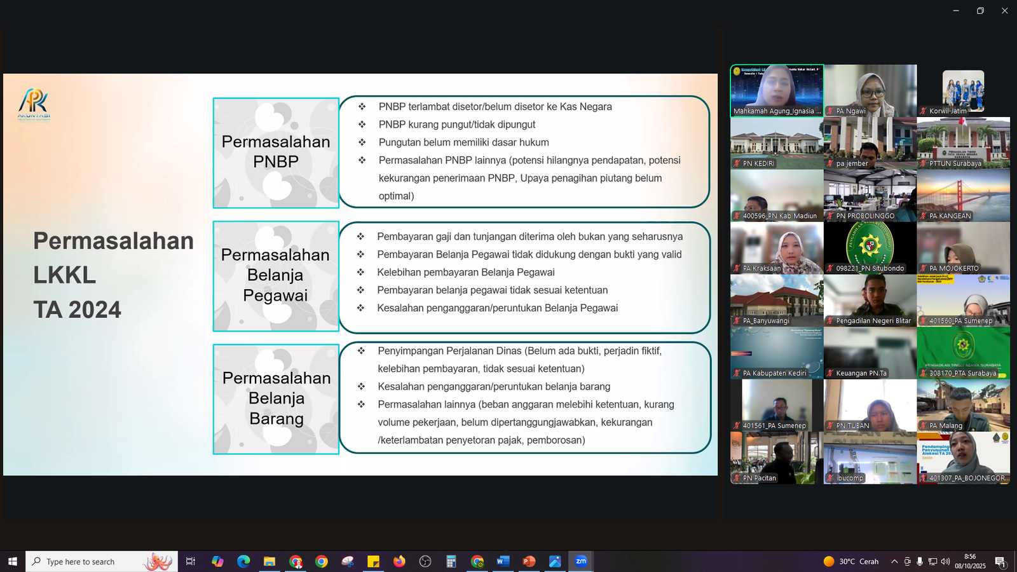
Task: Launch Firefox from the taskbar
Action: tap(399, 561)
